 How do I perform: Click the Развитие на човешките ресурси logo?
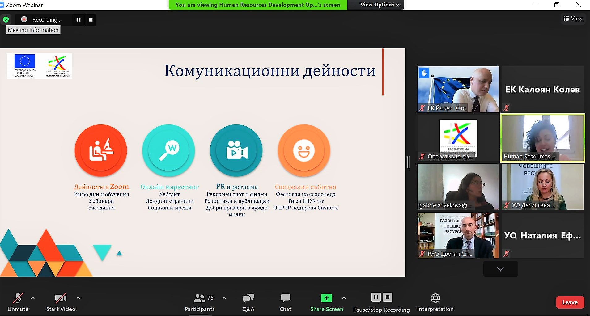pyautogui.click(x=57, y=66)
